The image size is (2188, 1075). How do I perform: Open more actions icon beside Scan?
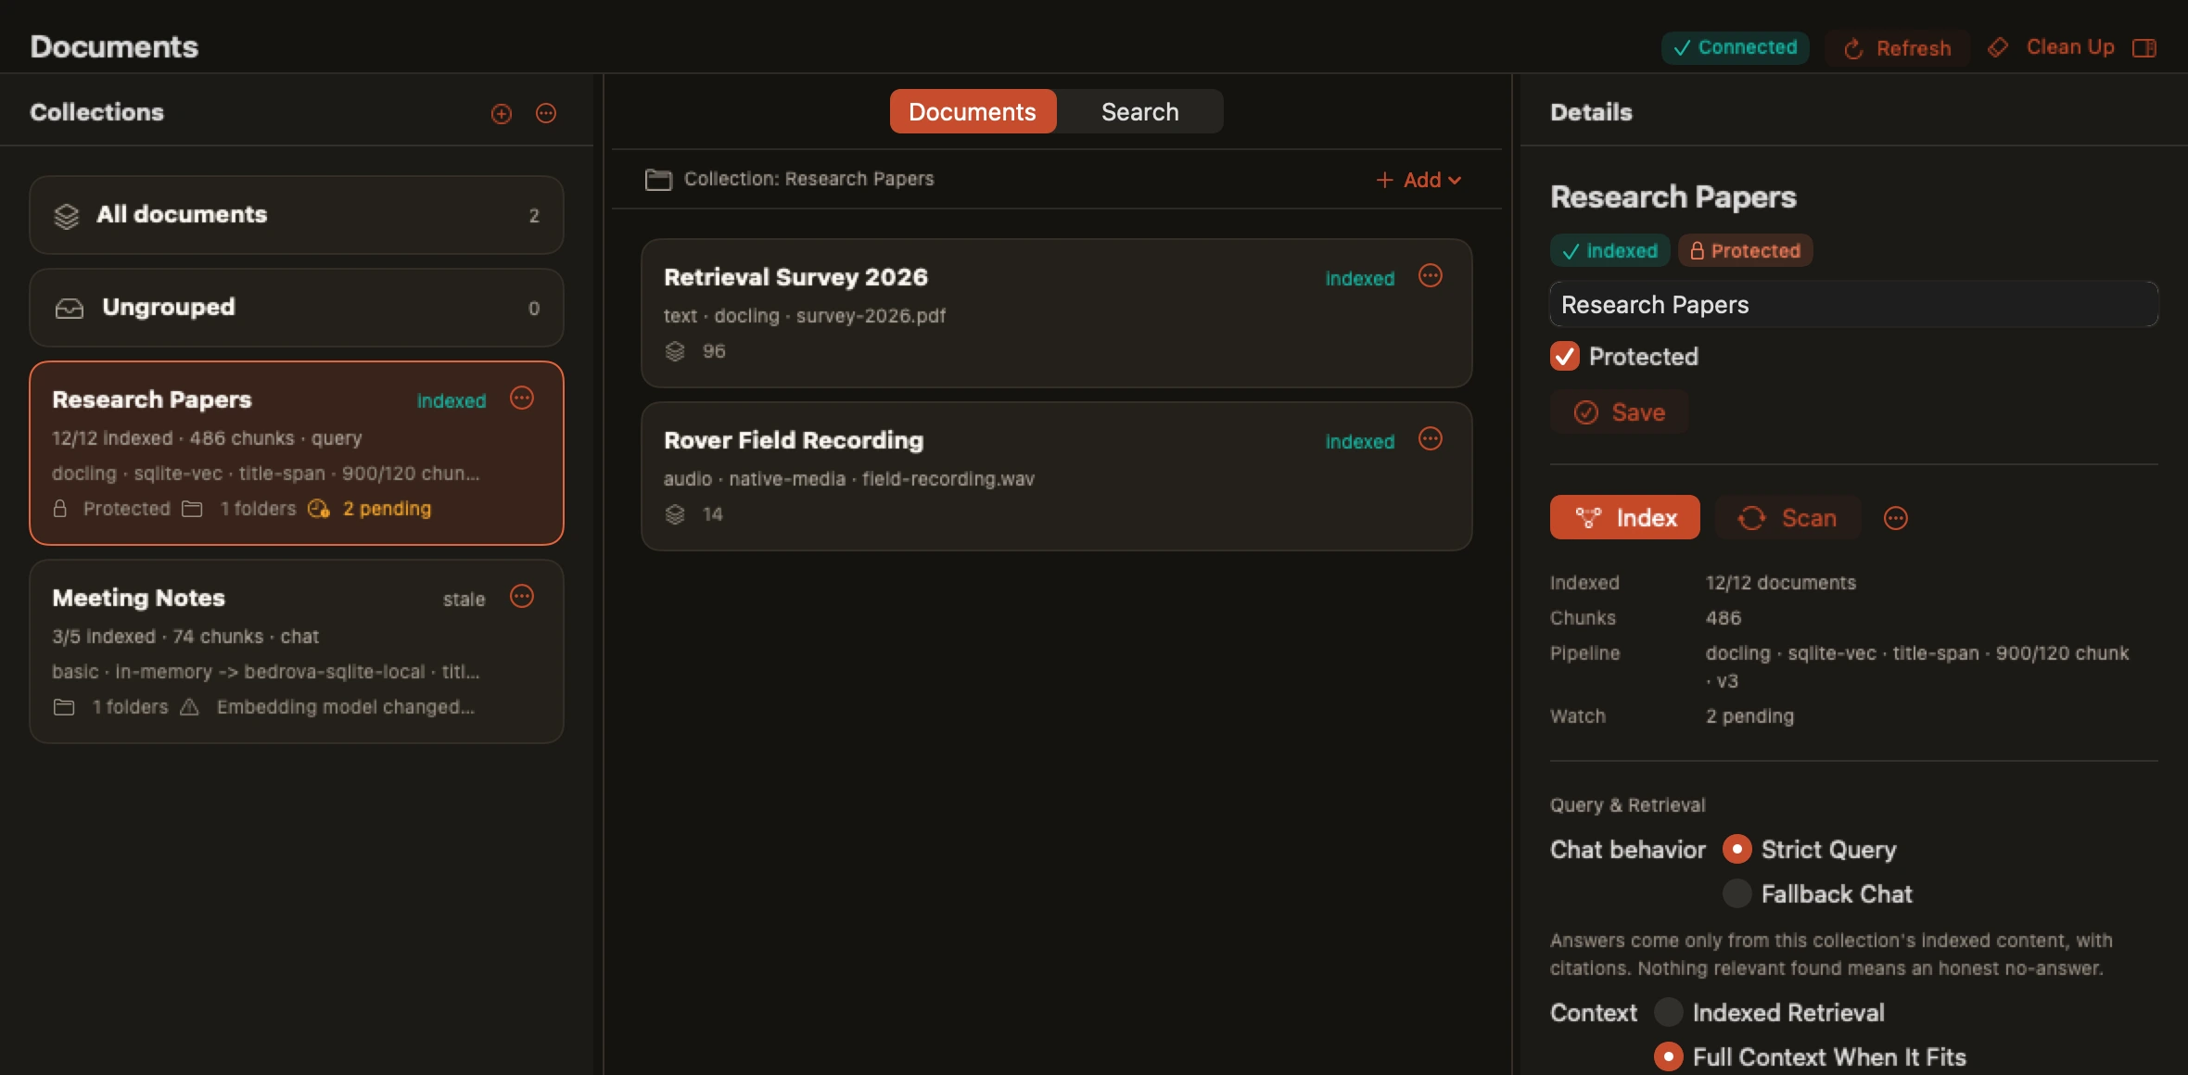(x=1896, y=518)
